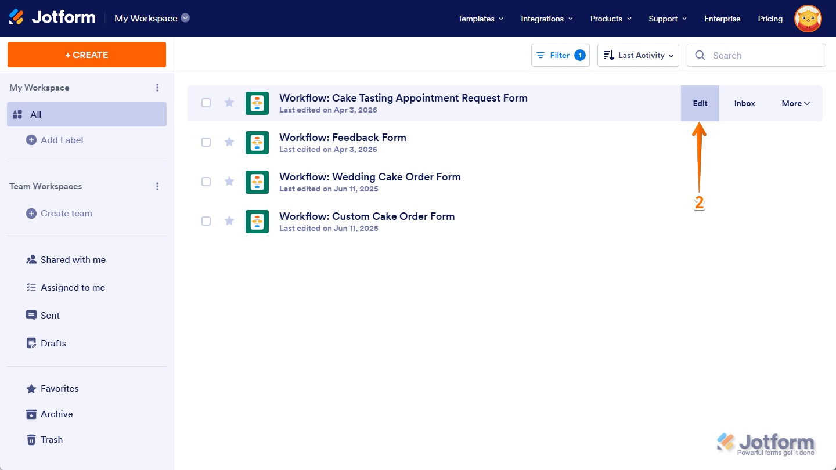Favorite the Wedding Cake Order Form

click(x=229, y=182)
